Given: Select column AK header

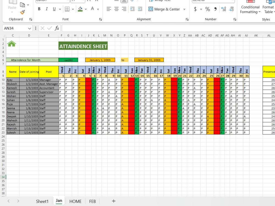Looking at the screenshot, I should (x=256, y=35).
